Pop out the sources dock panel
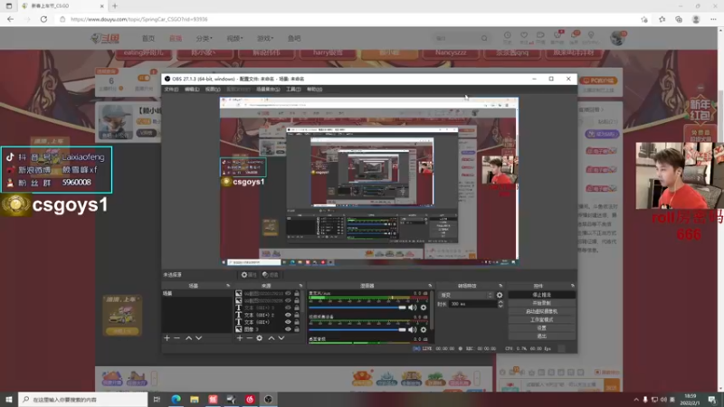This screenshot has height=407, width=724. click(300, 286)
